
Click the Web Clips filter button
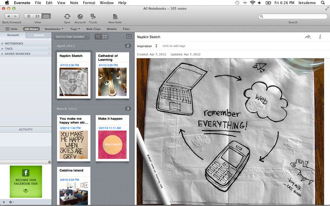coord(94,29)
